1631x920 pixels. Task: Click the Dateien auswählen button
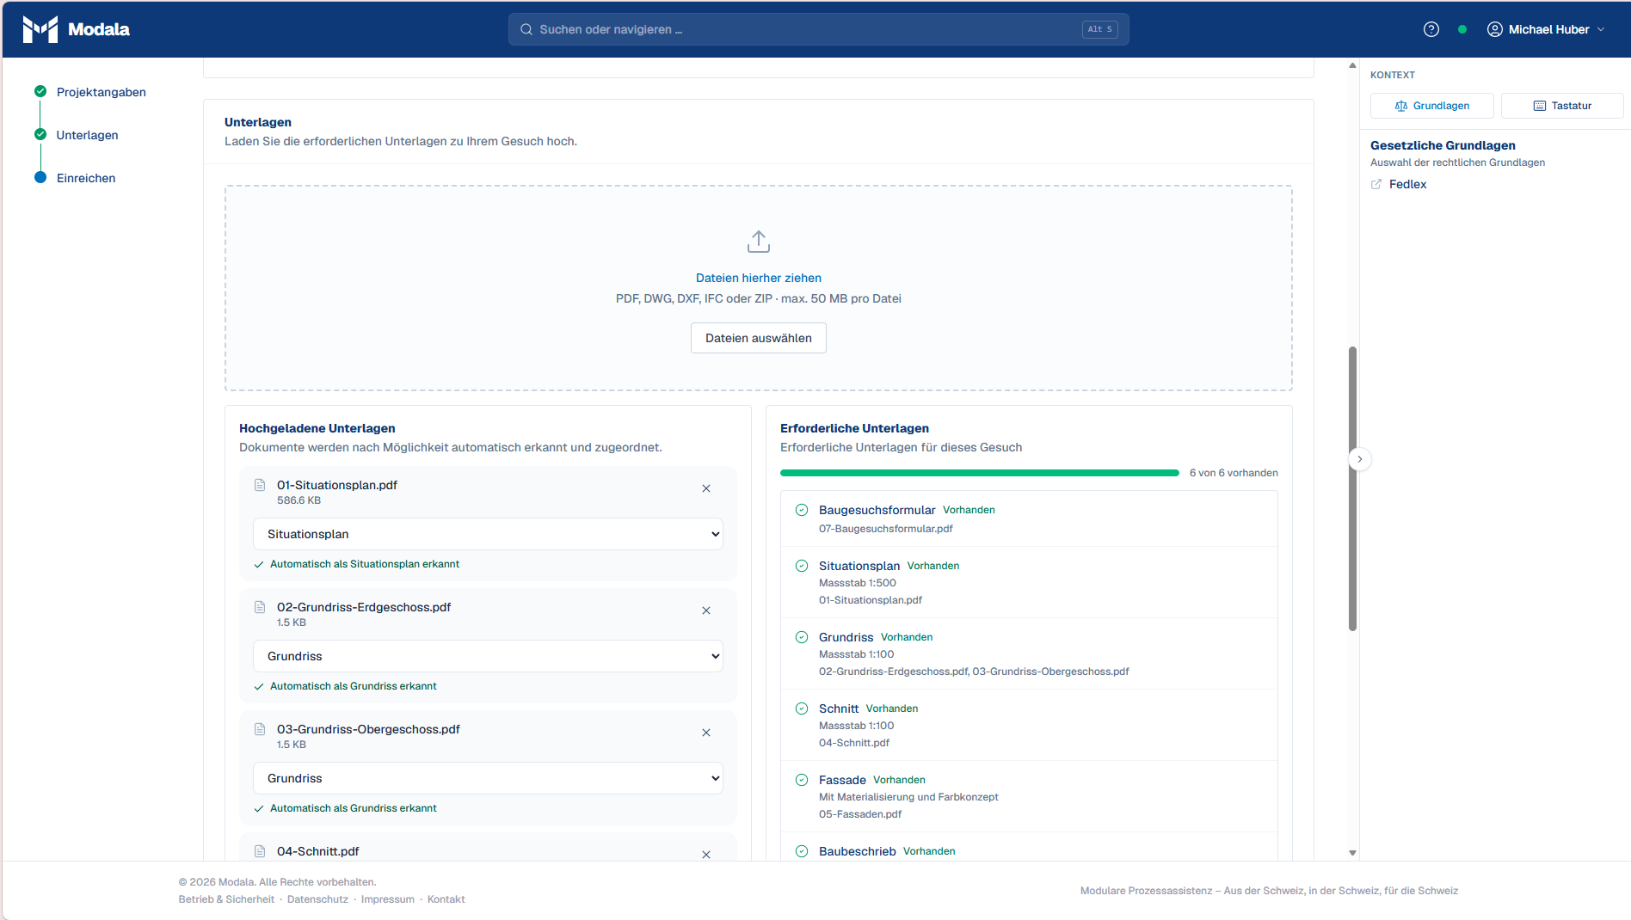click(x=759, y=338)
